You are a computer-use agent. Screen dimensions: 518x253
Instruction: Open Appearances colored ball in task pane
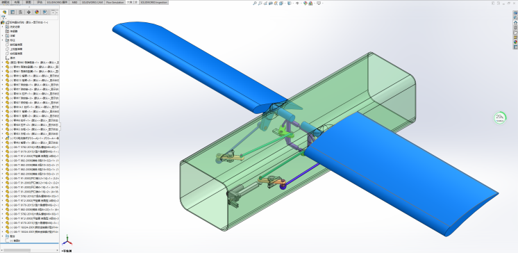[x=515, y=42]
